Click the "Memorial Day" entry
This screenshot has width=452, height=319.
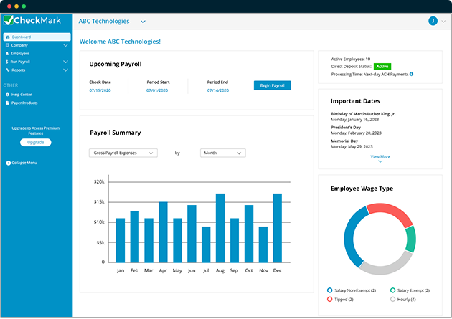pos(344,141)
